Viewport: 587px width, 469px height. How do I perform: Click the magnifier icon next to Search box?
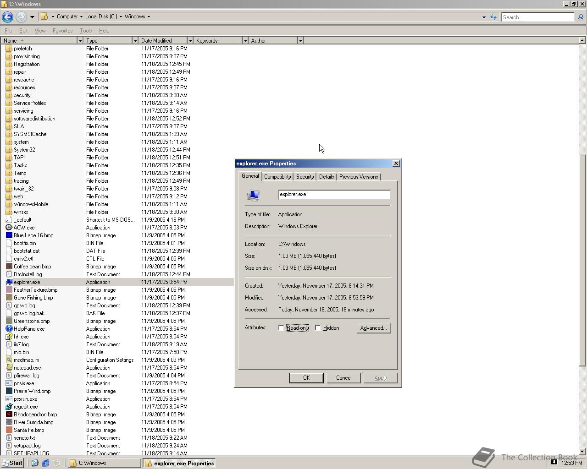point(580,17)
